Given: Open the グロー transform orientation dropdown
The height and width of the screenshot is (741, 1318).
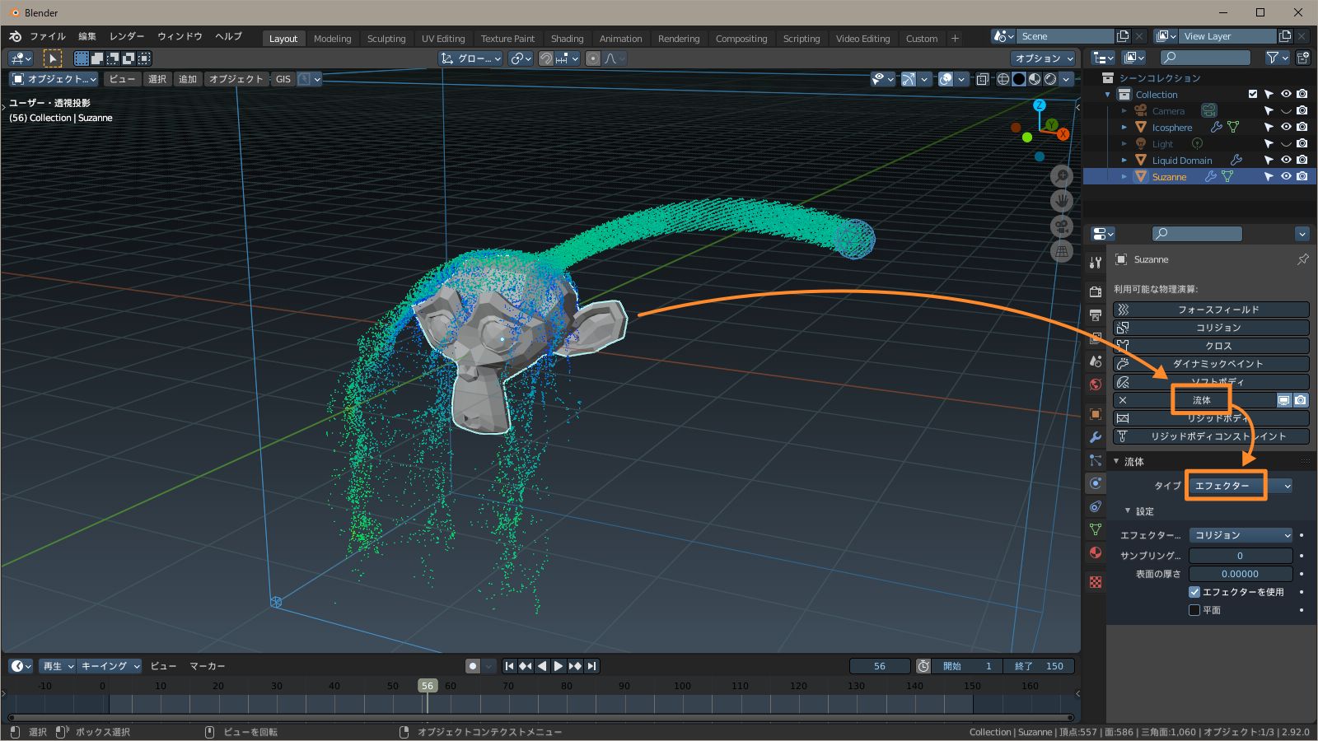Looking at the screenshot, I should 470,58.
